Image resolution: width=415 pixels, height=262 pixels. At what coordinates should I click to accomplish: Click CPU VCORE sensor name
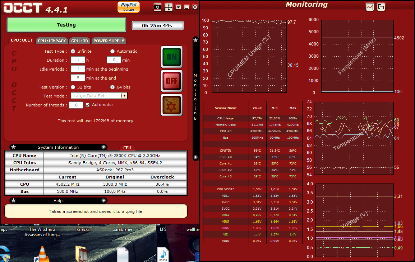(226, 189)
